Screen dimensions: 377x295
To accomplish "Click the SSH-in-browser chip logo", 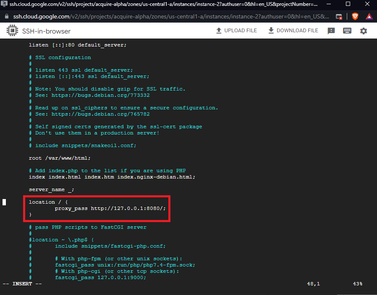I will point(11,31).
